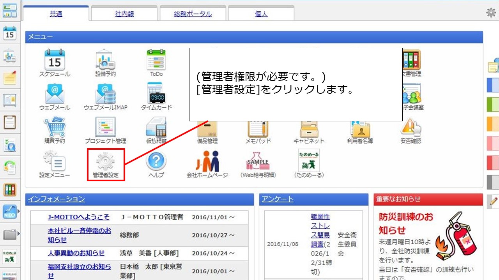Open the 人事異動のお知らせ link

click(x=76, y=253)
